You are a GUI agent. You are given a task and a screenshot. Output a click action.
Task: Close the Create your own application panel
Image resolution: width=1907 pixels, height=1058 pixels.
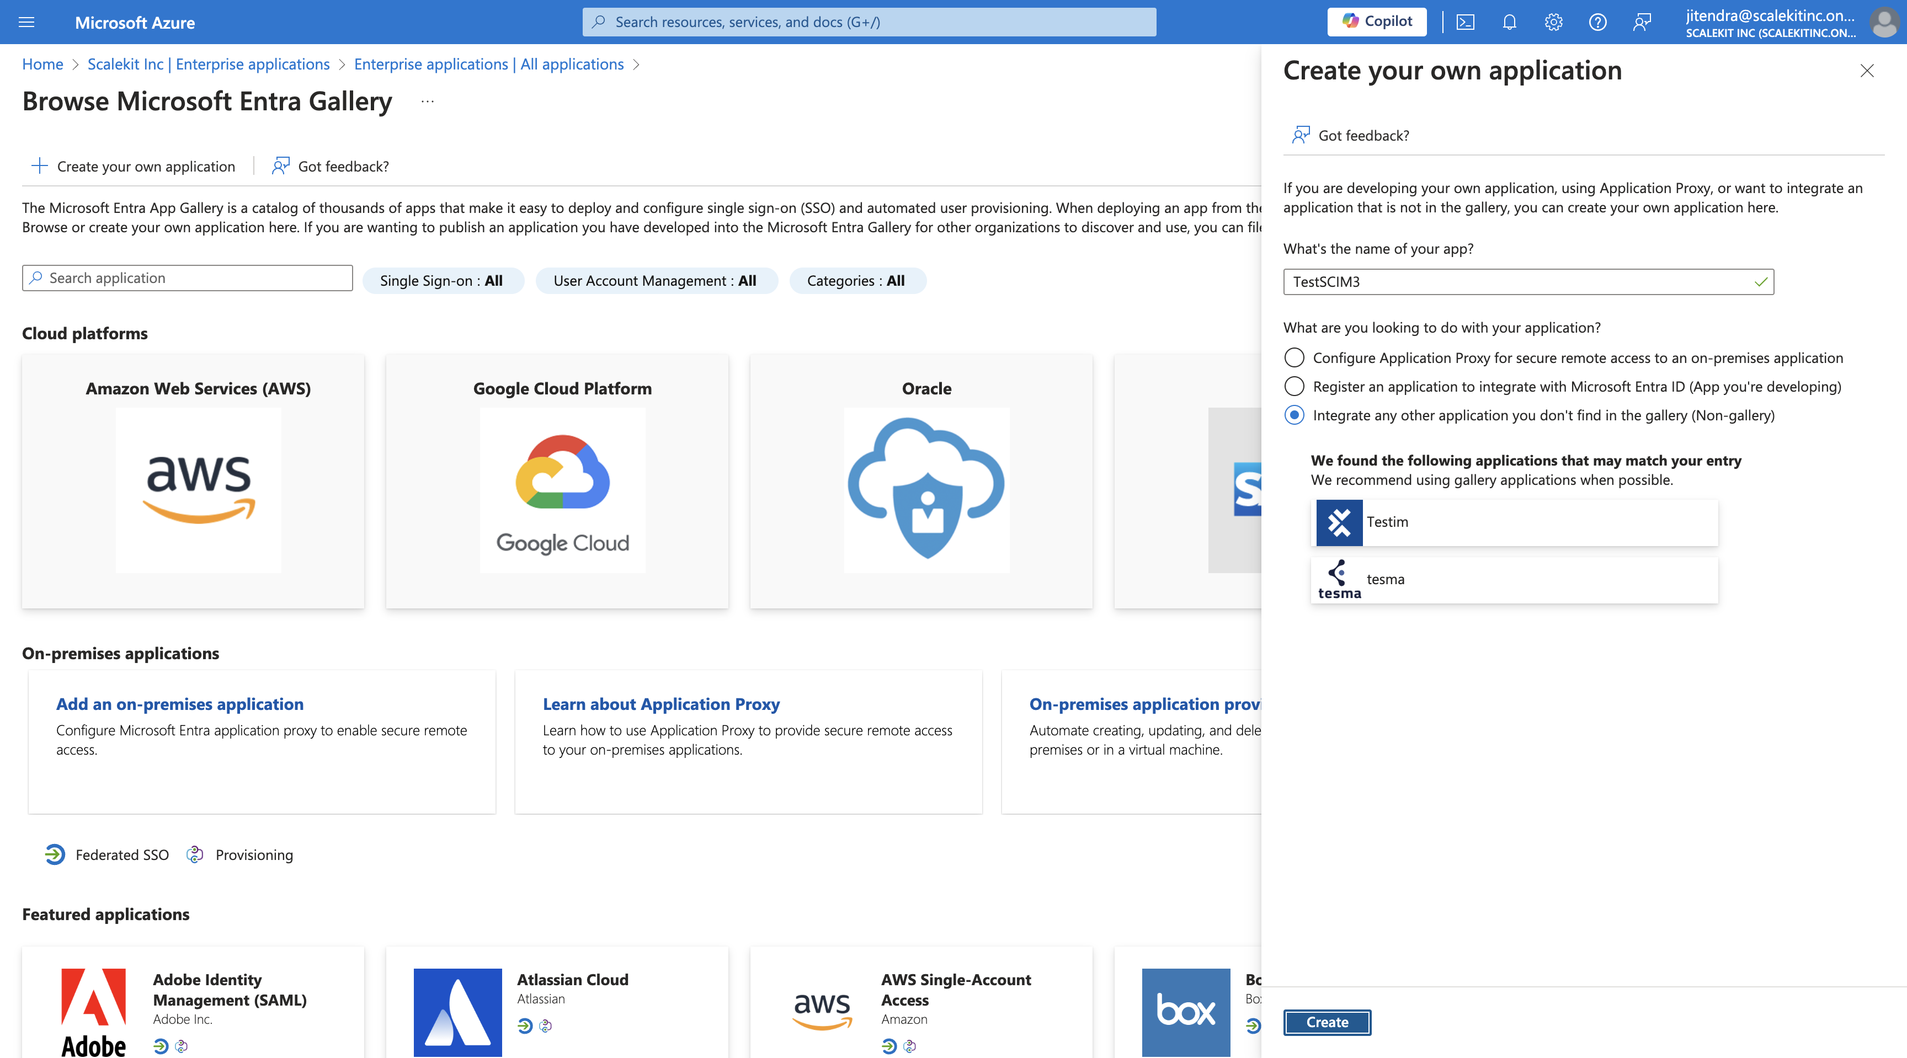click(x=1867, y=70)
